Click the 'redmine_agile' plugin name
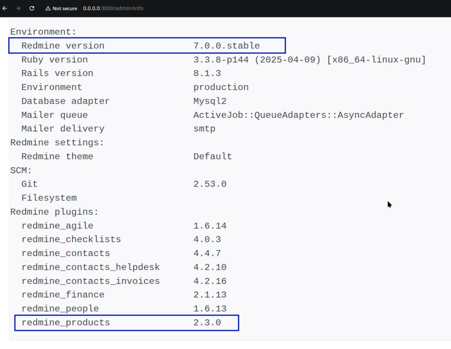This screenshot has width=451, height=349. [x=57, y=226]
